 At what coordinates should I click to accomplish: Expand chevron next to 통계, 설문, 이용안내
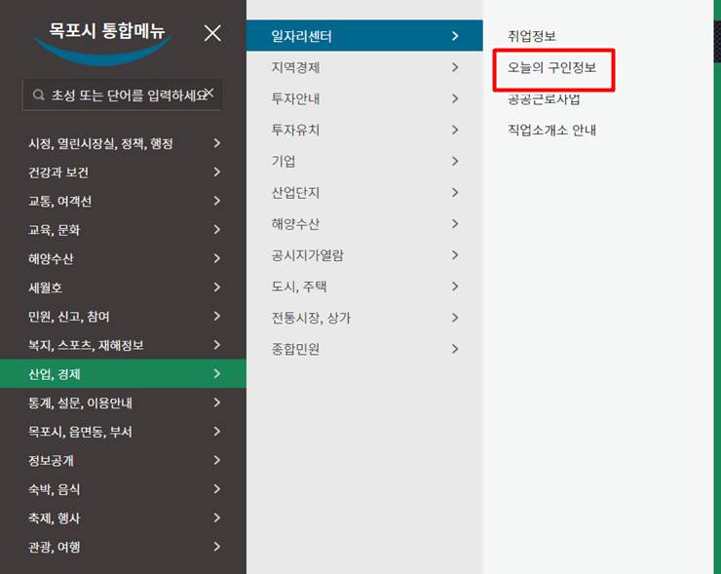pos(217,402)
